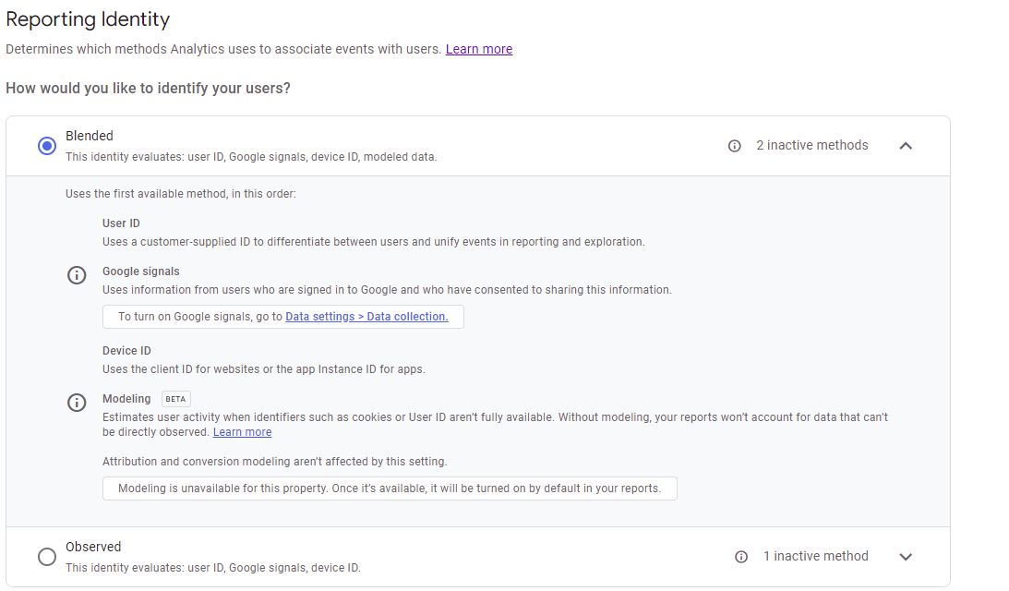Click info icon beside 1 inactive method
1009x591 pixels.
pos(741,557)
